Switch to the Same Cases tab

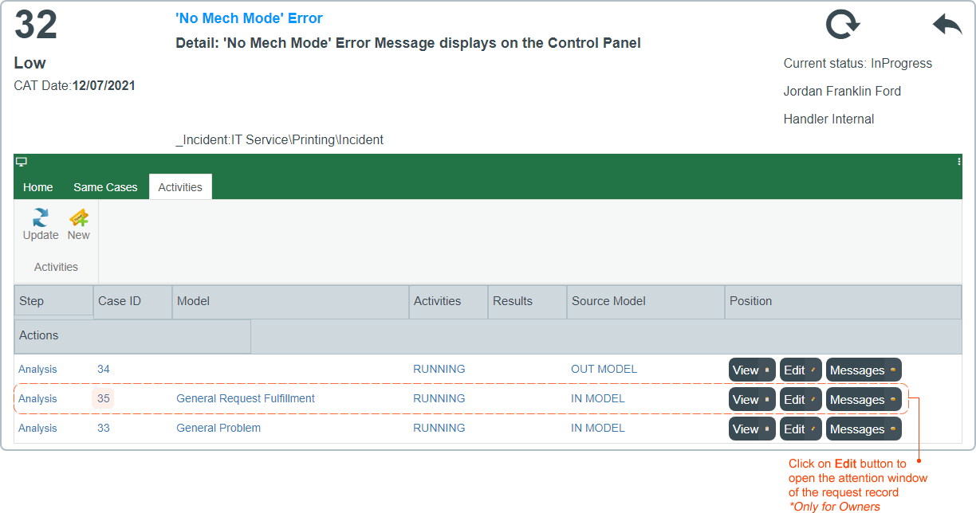pyautogui.click(x=105, y=187)
